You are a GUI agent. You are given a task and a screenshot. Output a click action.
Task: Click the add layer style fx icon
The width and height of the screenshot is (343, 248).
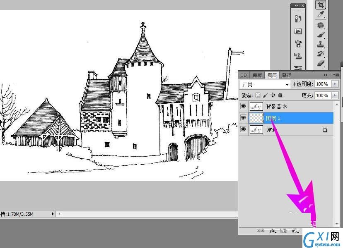(273, 231)
